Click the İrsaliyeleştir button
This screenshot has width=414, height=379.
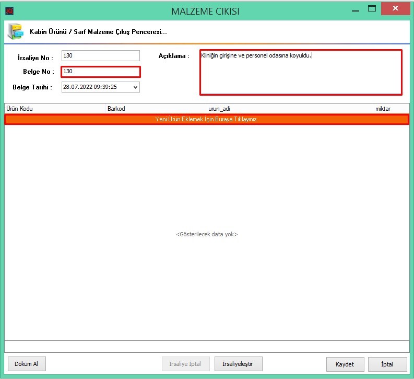(238, 364)
